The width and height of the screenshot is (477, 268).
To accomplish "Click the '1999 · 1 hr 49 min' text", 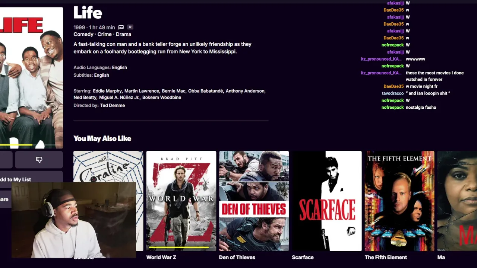I will click(94, 27).
